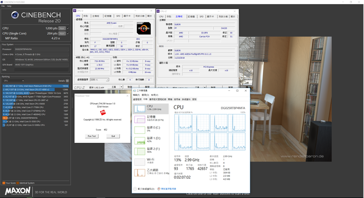Click the red ZD logo in Processor Test

[103, 112]
